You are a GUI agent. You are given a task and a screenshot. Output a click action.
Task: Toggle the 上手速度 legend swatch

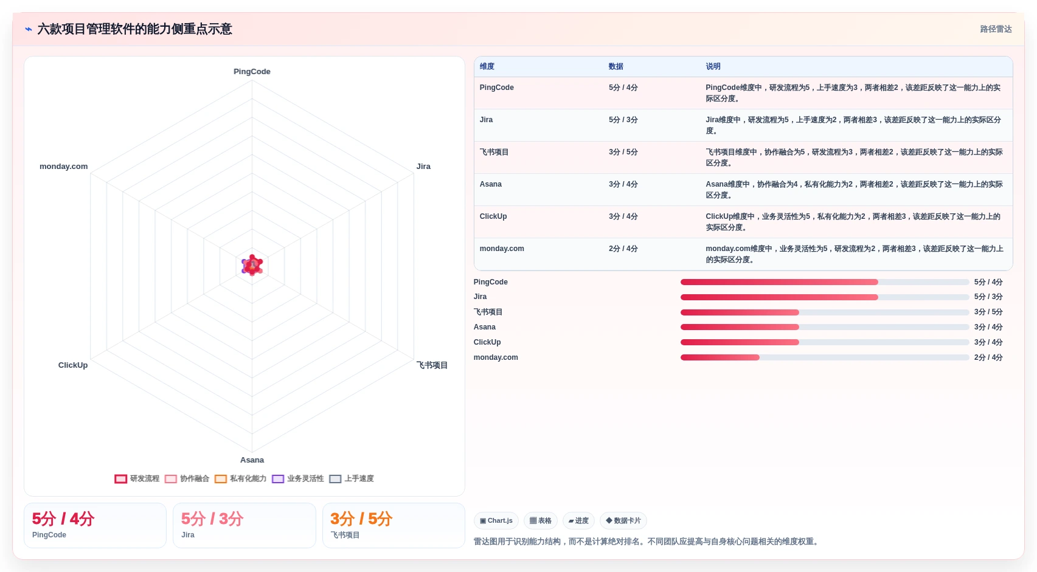[335, 479]
